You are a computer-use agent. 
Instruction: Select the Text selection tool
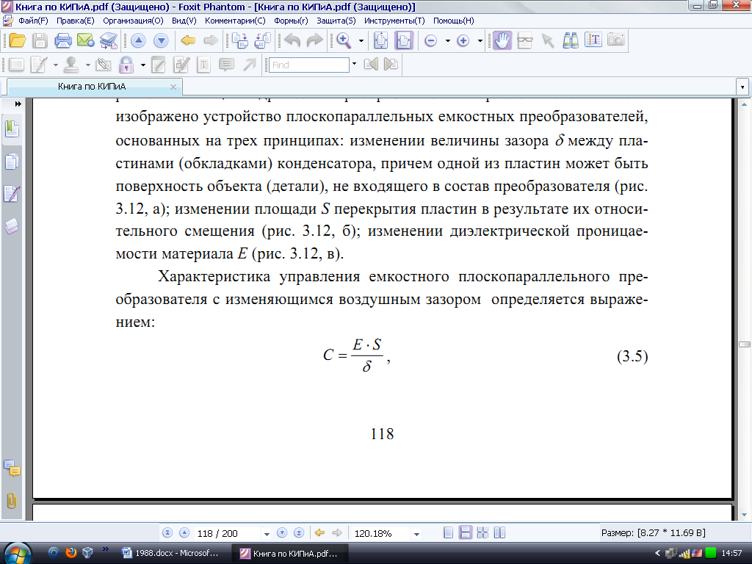[593, 40]
